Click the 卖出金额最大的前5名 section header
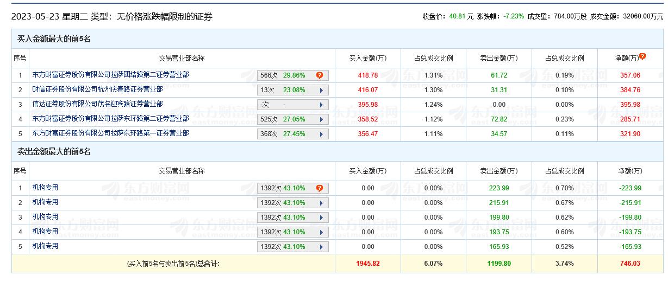This screenshot has width=668, height=282. 54,152
